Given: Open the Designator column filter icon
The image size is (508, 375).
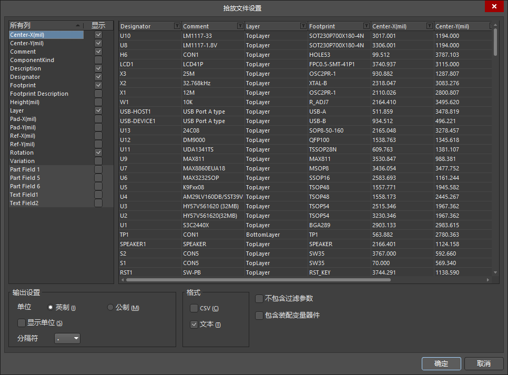Looking at the screenshot, I should [x=177, y=26].
